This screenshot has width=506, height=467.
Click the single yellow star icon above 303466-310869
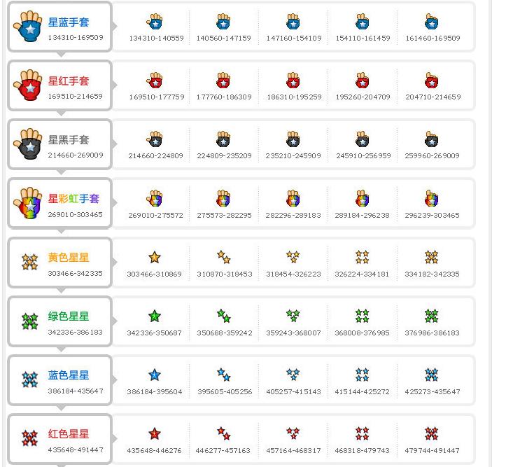point(155,257)
